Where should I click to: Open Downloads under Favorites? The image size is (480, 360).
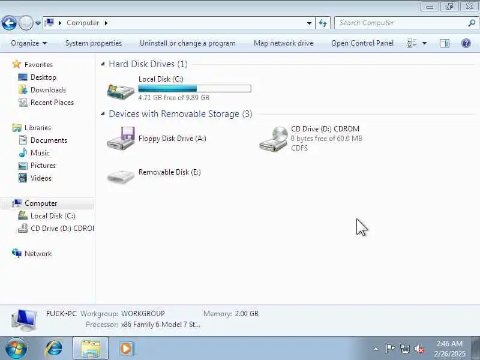pyautogui.click(x=48, y=89)
